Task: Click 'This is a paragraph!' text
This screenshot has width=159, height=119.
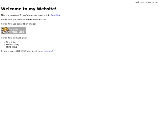Action: [11, 15]
